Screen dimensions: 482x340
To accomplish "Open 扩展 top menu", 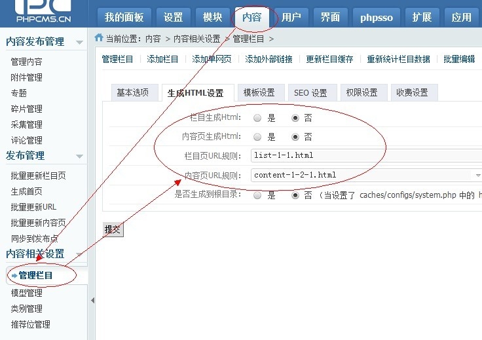I will pyautogui.click(x=422, y=17).
